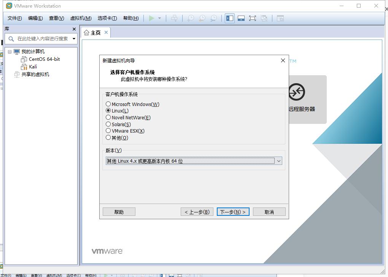Toggle the thumbnail bar toolbar icon
Image resolution: width=388 pixels, height=277 pixels.
coord(241,18)
